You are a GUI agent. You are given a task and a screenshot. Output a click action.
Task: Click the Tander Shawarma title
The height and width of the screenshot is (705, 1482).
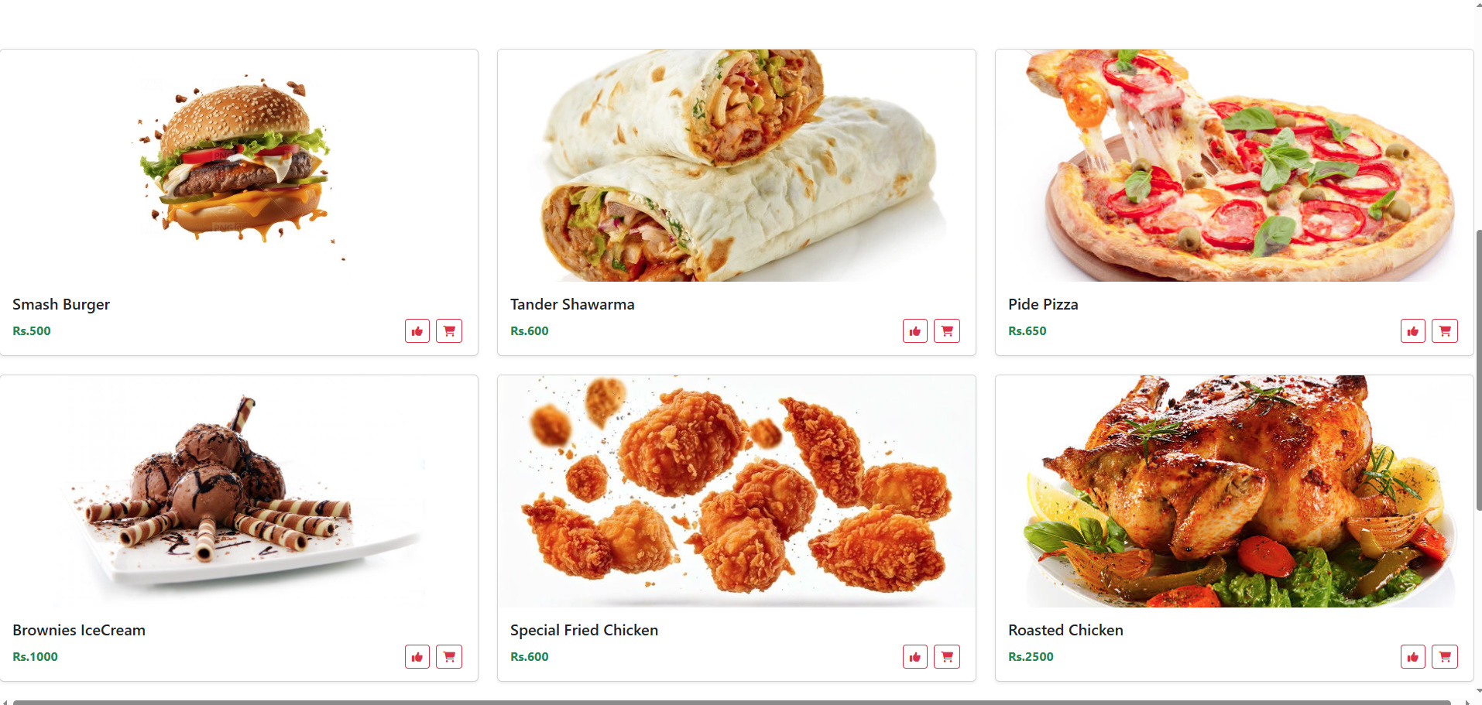point(572,305)
